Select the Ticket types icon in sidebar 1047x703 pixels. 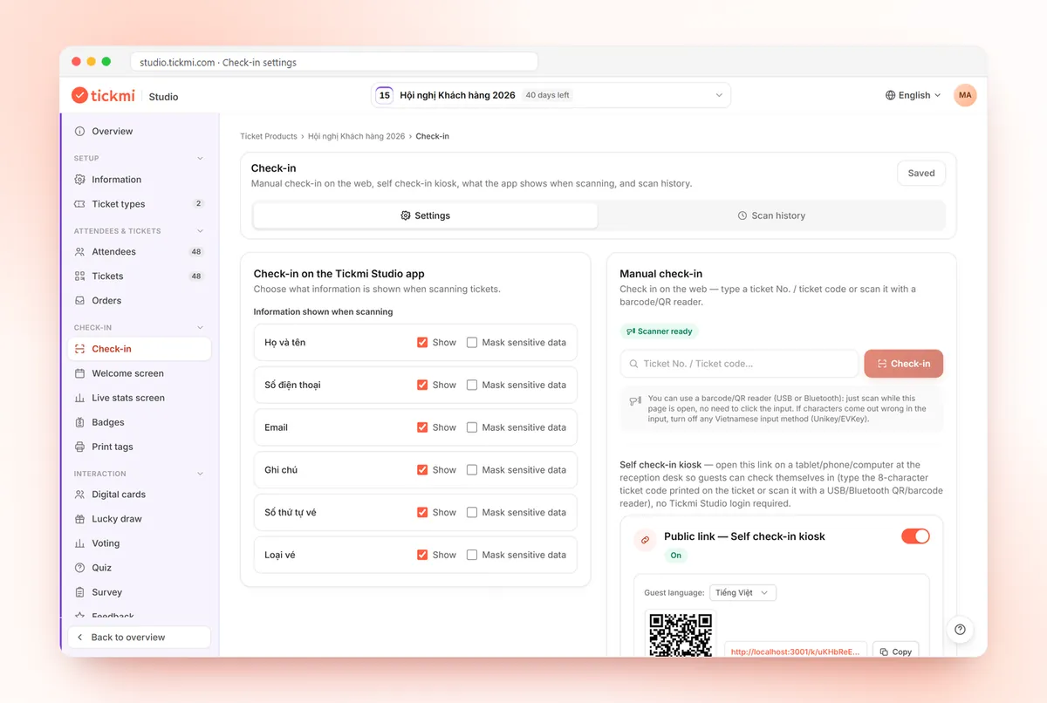pos(80,204)
